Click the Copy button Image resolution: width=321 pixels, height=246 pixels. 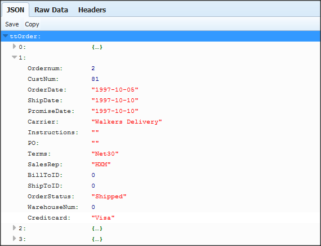coord(32,24)
